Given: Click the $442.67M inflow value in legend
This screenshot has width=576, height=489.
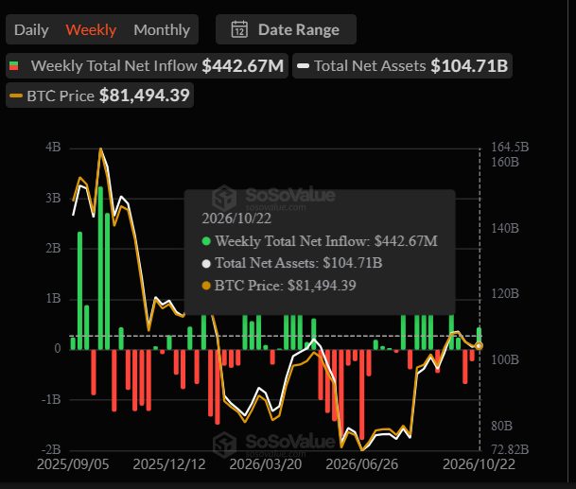Looking at the screenshot, I should (243, 66).
